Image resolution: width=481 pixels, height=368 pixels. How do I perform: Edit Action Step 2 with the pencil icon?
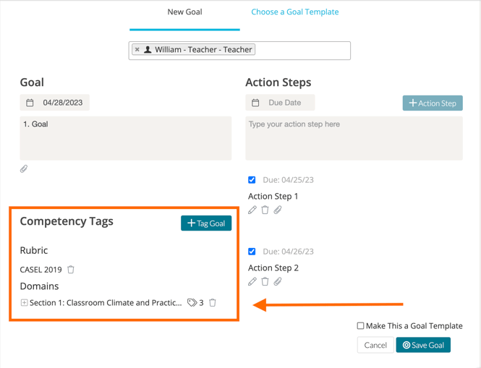[x=252, y=281]
